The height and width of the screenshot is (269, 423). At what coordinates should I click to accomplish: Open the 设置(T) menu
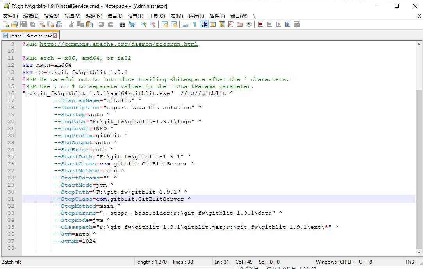(136, 16)
